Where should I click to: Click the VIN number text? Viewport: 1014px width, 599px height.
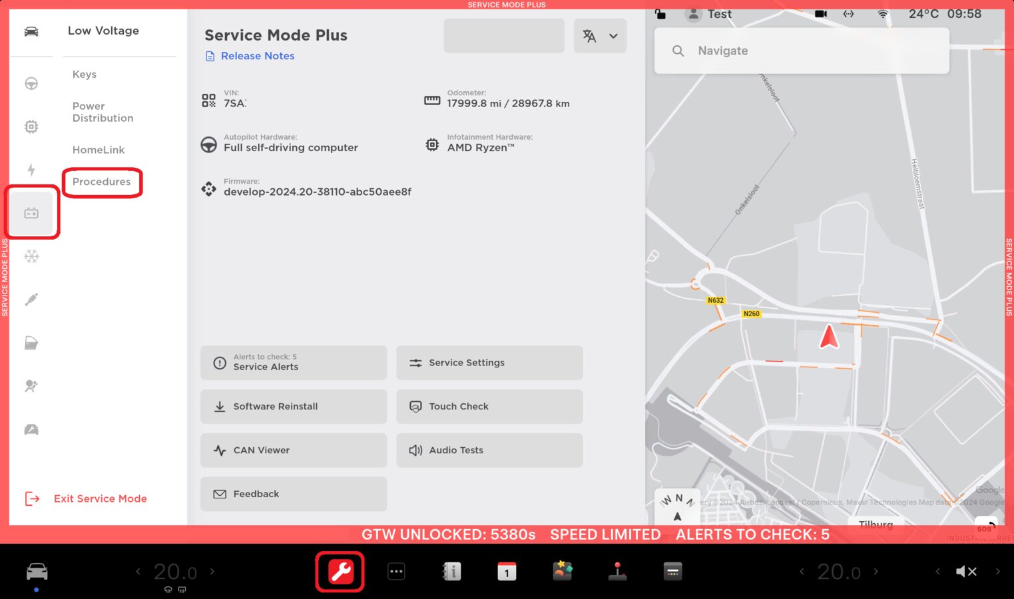click(x=235, y=103)
